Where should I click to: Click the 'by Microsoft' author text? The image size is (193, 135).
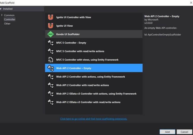tap(151, 20)
